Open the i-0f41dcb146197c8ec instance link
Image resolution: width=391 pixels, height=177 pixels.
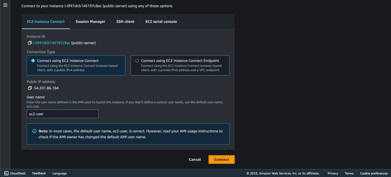click(52, 43)
